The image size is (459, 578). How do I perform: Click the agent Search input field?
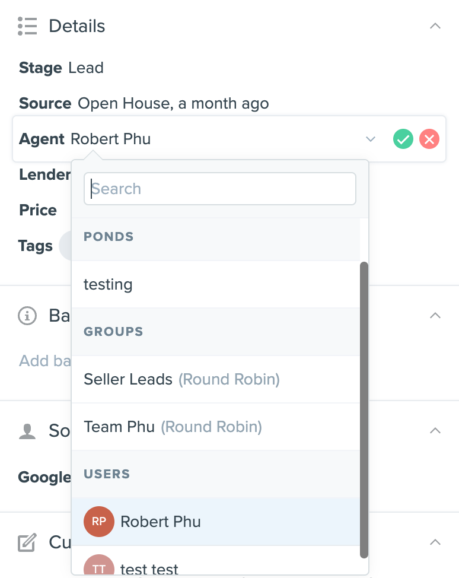coord(220,189)
